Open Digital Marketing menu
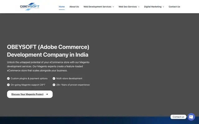This screenshot has width=199, height=124. click(153, 7)
